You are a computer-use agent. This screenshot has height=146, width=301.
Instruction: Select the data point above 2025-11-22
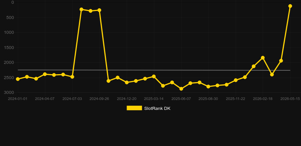pos(235,80)
